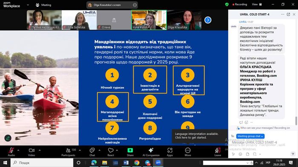Click the UHRA sender name in chat
The image size is (298, 167).
point(243,22)
